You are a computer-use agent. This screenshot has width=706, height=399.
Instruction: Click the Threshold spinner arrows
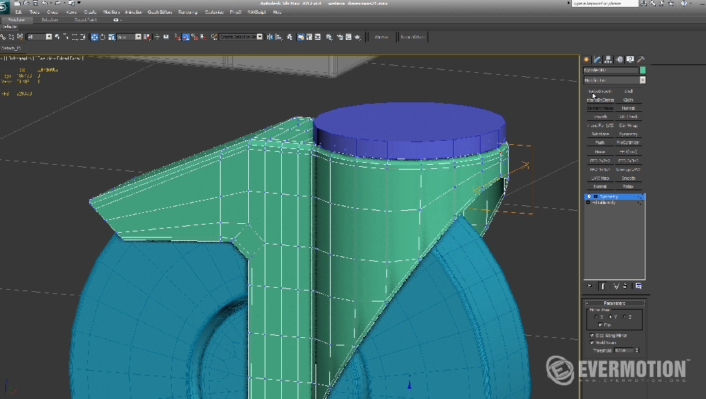coord(637,350)
